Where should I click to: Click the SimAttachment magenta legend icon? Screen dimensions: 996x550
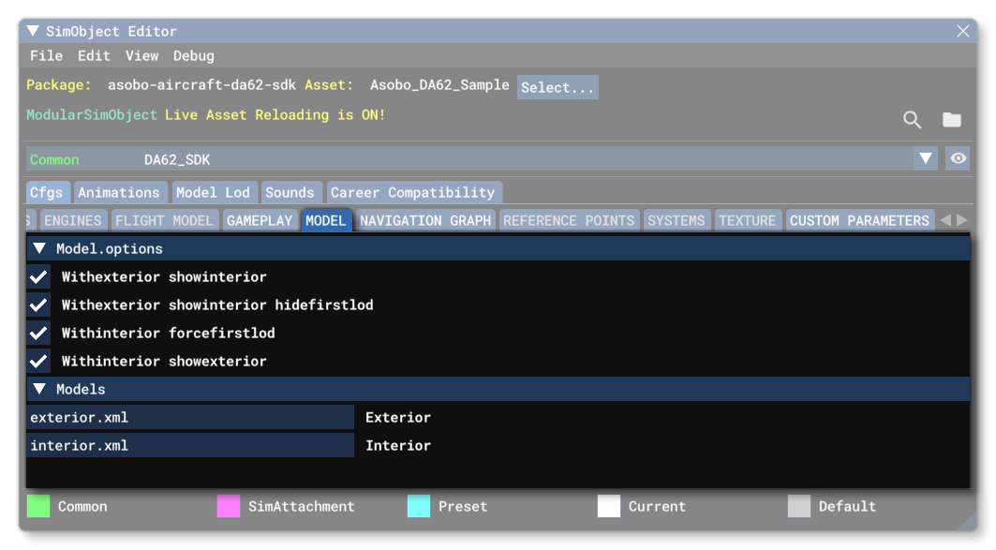point(228,506)
